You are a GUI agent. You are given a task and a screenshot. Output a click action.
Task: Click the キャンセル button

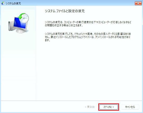coord(130,107)
